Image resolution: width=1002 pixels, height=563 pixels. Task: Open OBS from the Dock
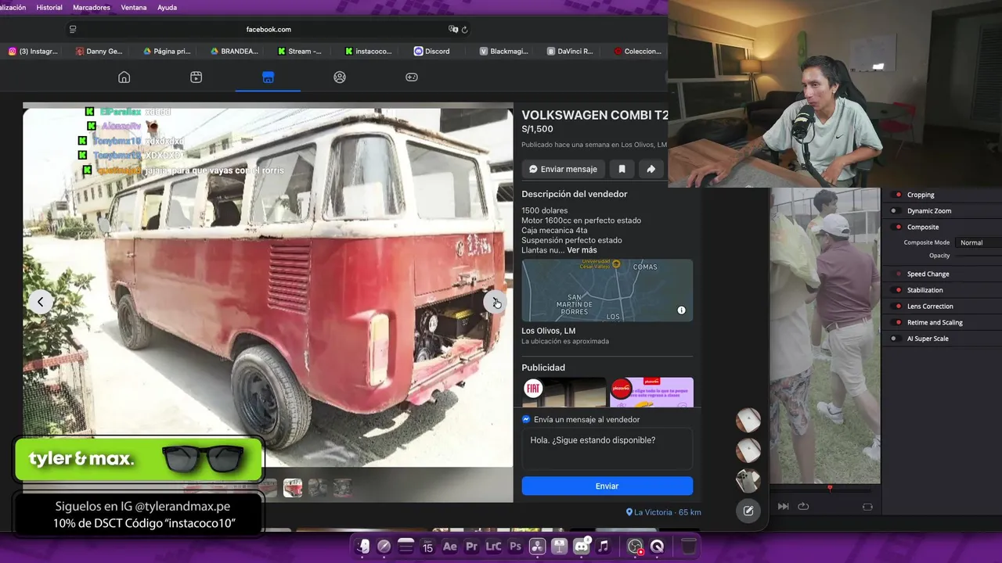tap(635, 547)
